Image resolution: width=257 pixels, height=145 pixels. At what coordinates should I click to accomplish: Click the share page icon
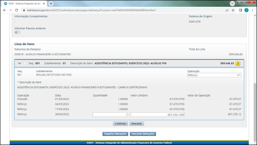227,10
